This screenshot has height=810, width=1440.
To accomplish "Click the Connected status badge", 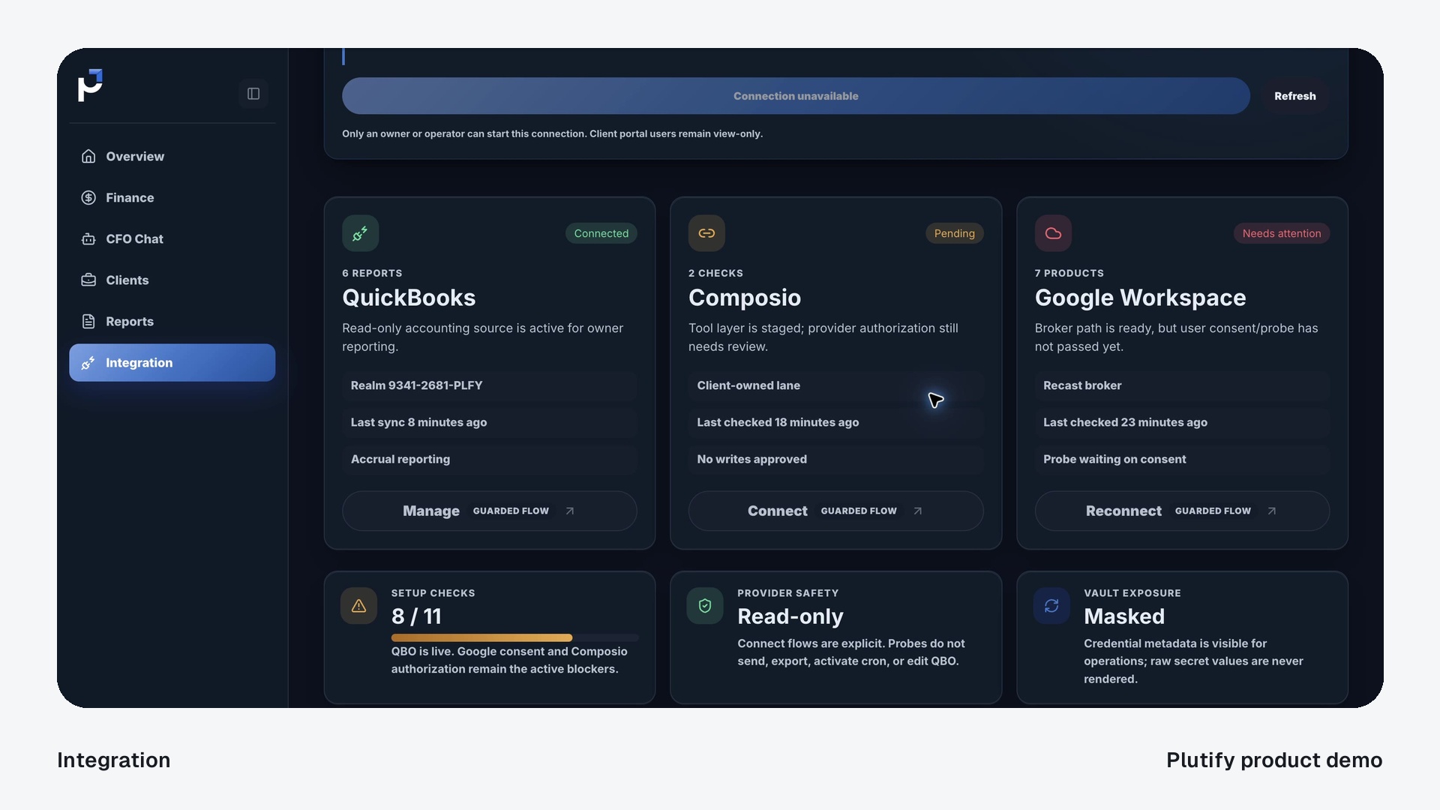I will click(601, 233).
